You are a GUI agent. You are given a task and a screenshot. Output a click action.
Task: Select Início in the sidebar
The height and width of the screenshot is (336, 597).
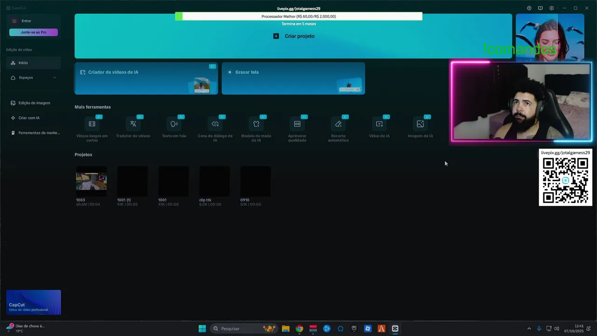(x=34, y=63)
